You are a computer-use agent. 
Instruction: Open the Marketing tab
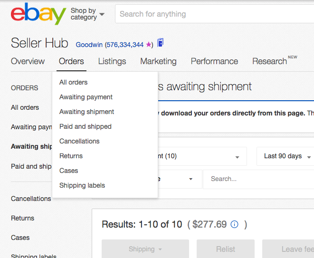coord(158,61)
